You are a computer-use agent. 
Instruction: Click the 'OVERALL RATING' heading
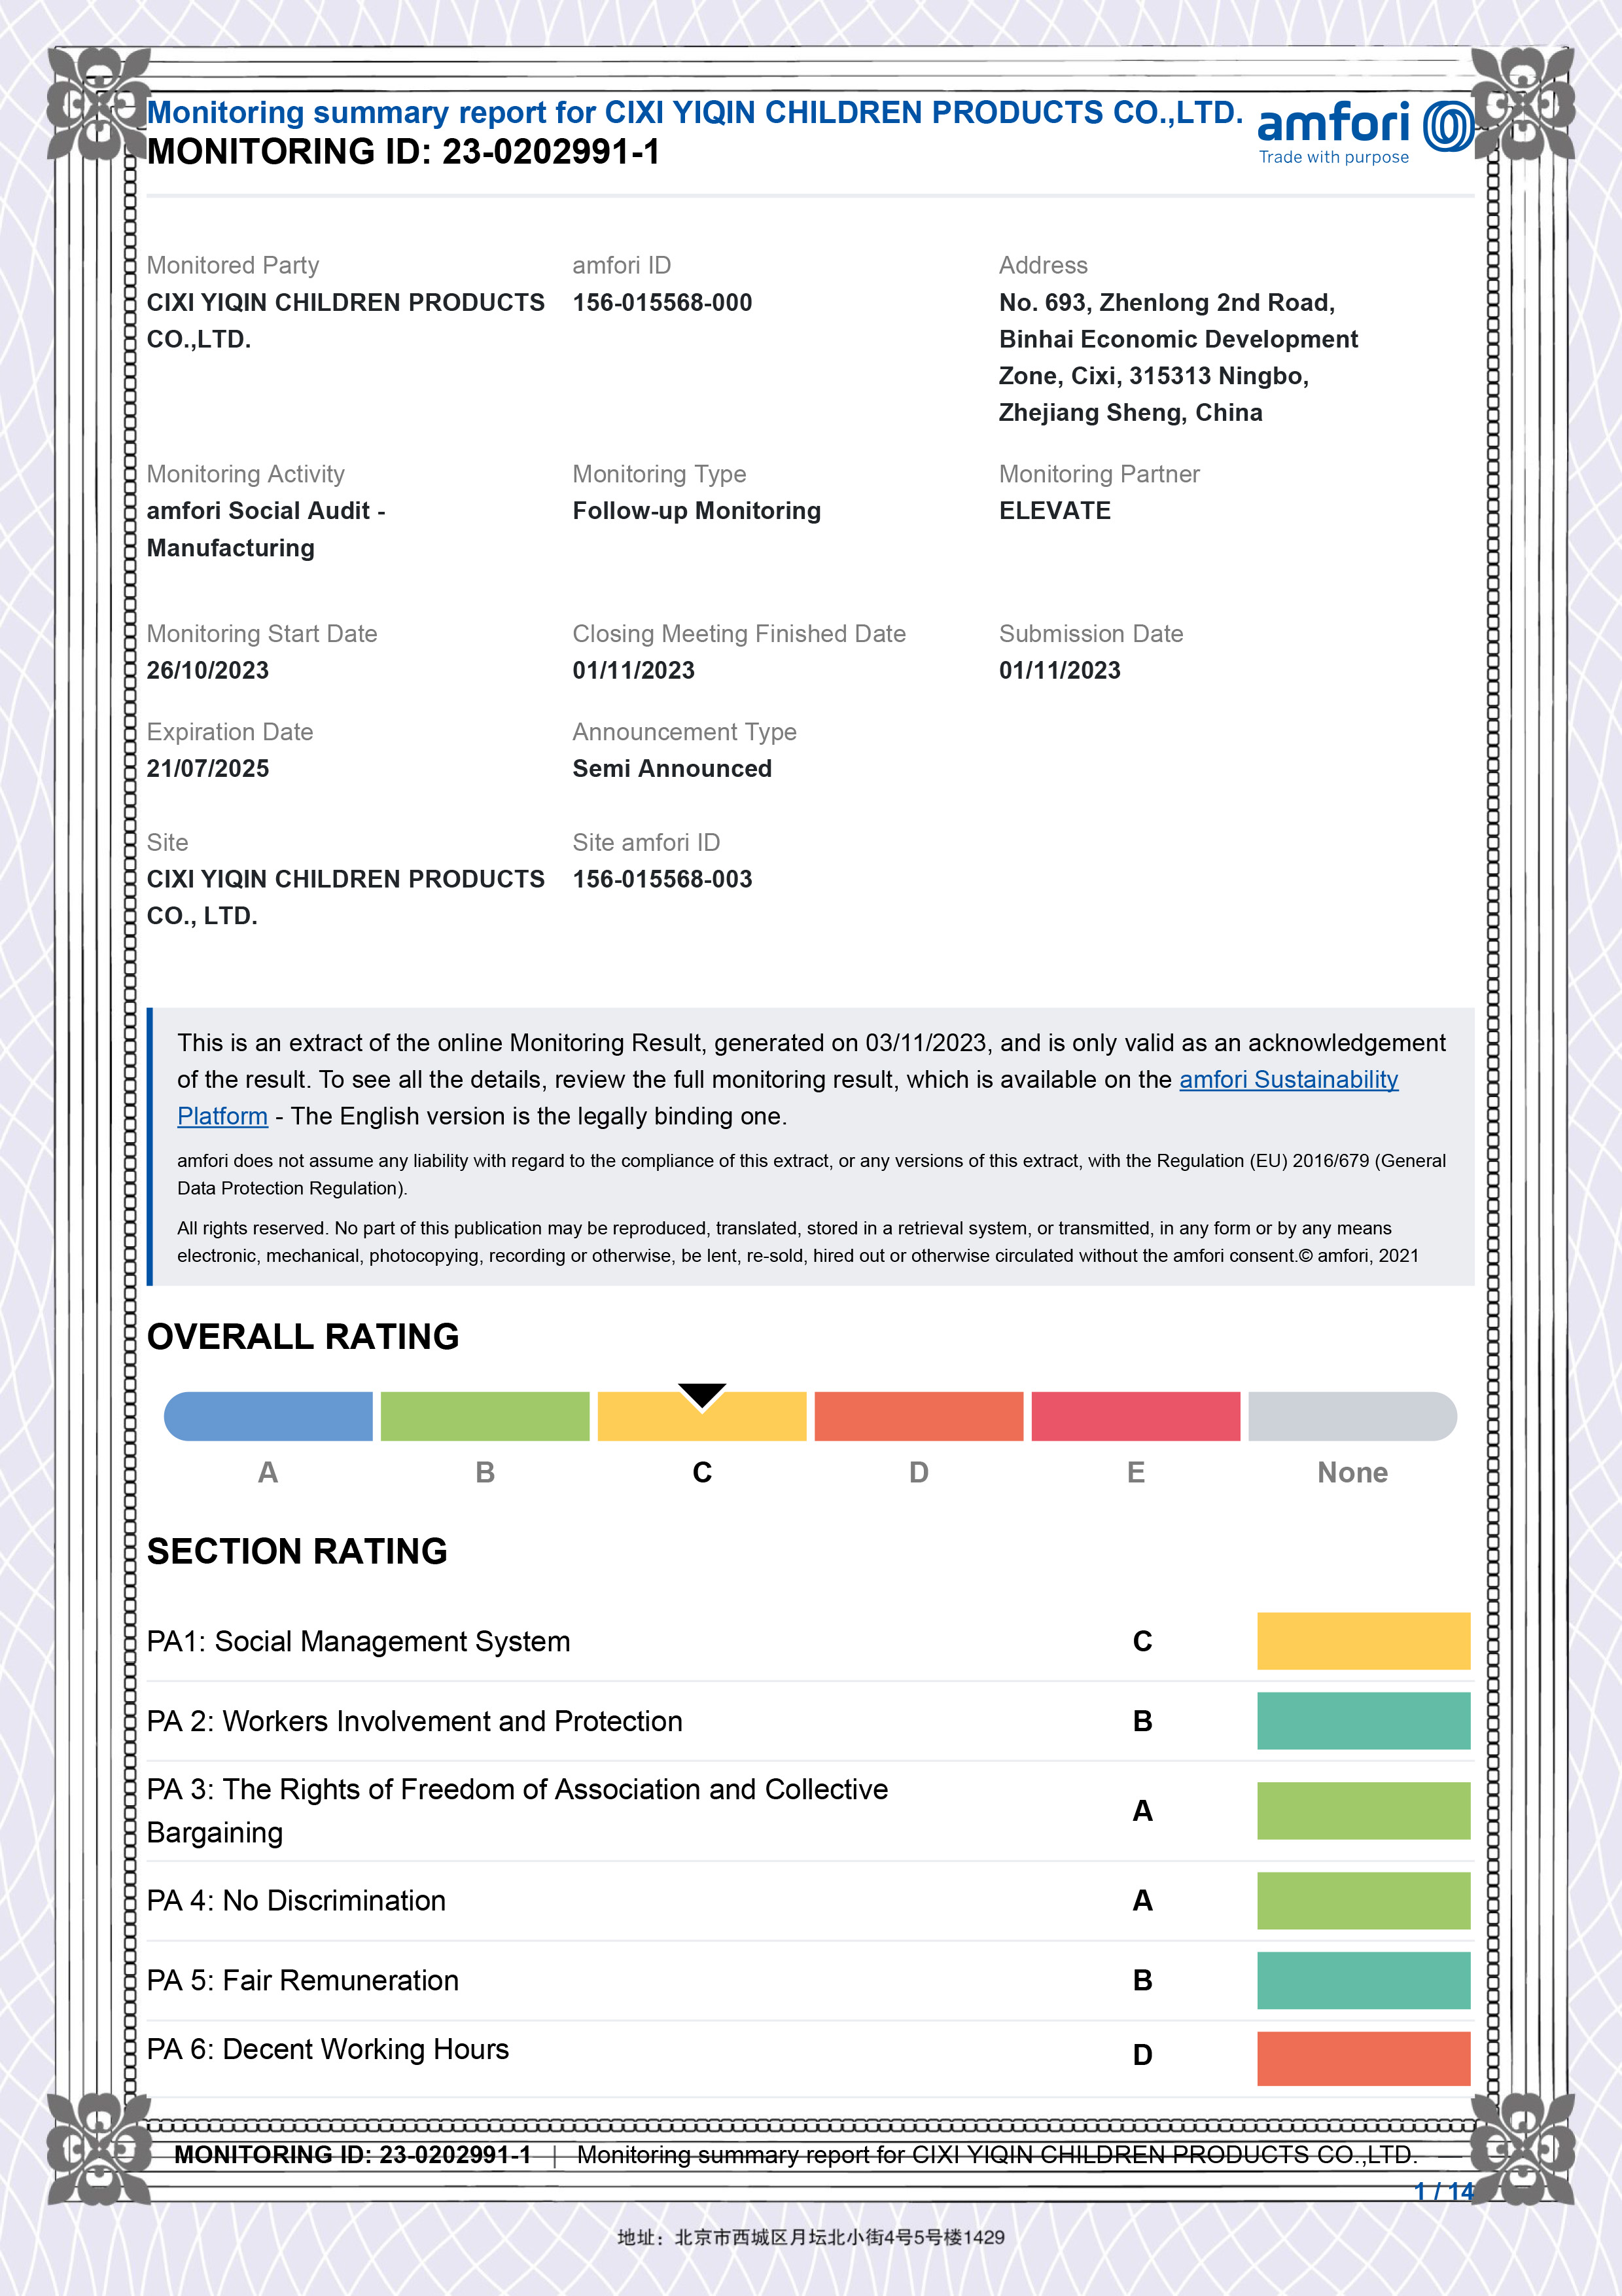tap(303, 1337)
